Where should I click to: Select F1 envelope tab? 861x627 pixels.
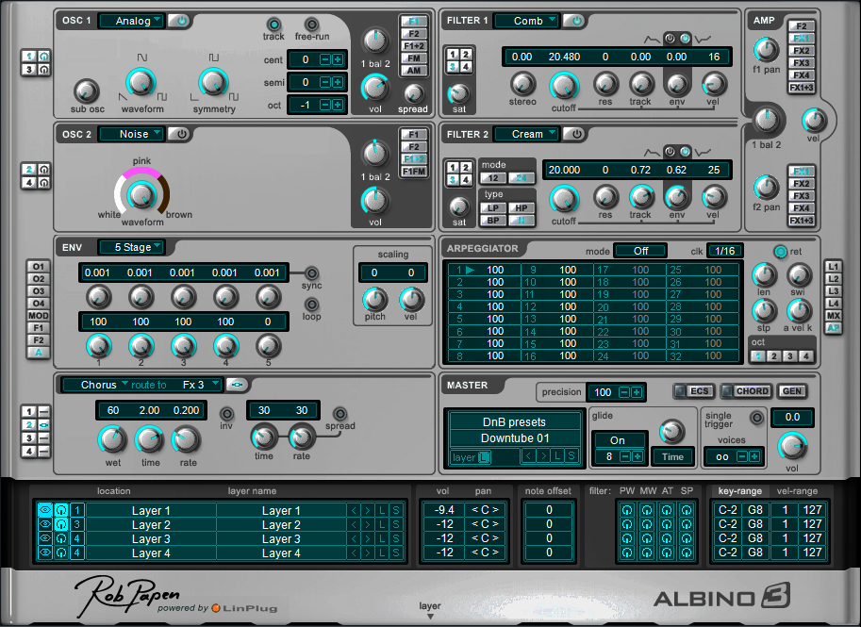(39, 328)
